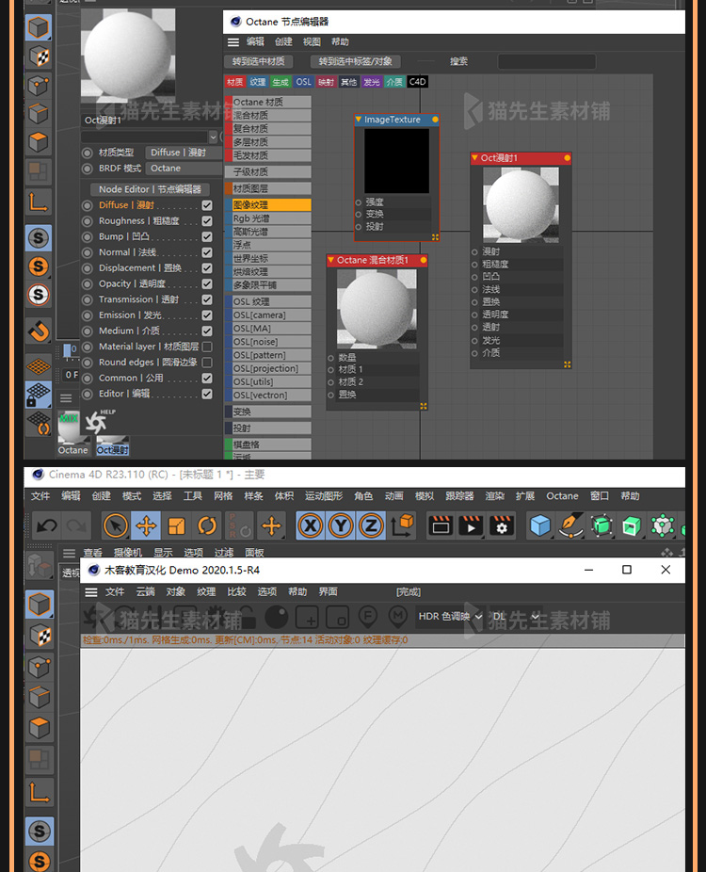Open the HDR tone mapping dropdown
Screen dimensions: 706x872
pyautogui.click(x=449, y=617)
